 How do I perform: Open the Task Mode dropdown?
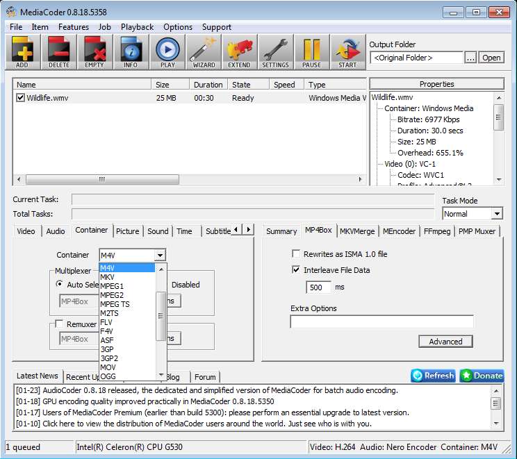[x=496, y=214]
